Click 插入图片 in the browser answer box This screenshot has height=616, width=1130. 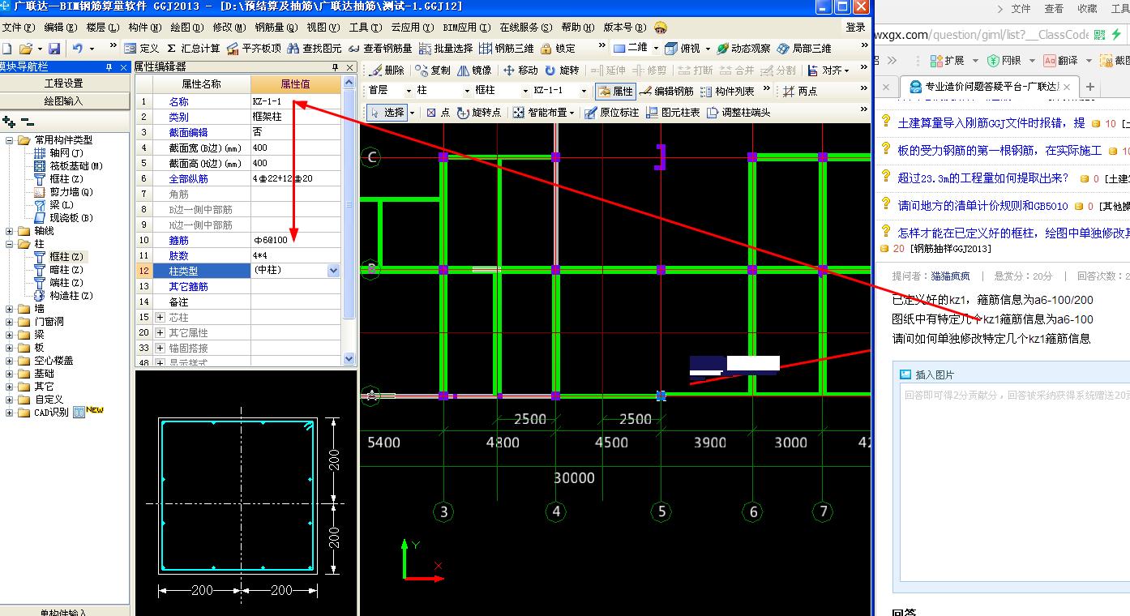(927, 374)
